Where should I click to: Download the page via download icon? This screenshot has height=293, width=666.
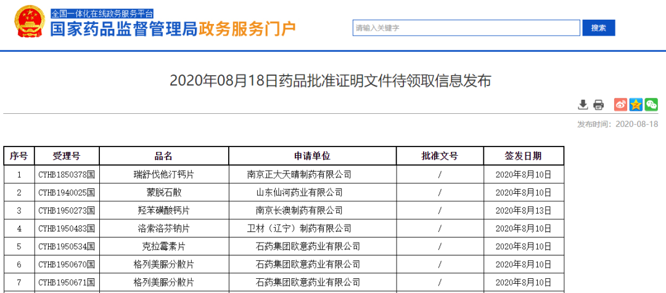coord(583,104)
